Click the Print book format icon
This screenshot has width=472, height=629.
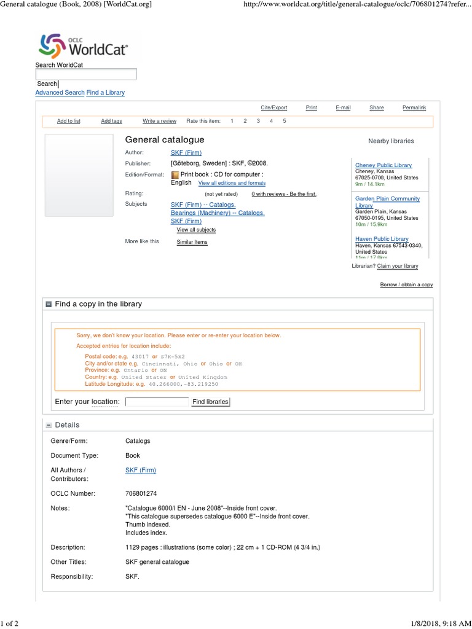point(175,175)
